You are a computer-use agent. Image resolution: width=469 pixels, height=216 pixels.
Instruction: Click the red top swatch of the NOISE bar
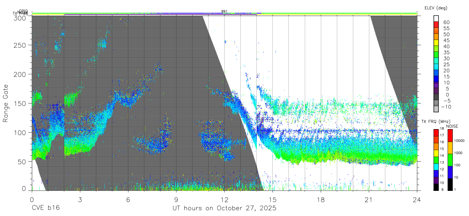click(x=451, y=135)
